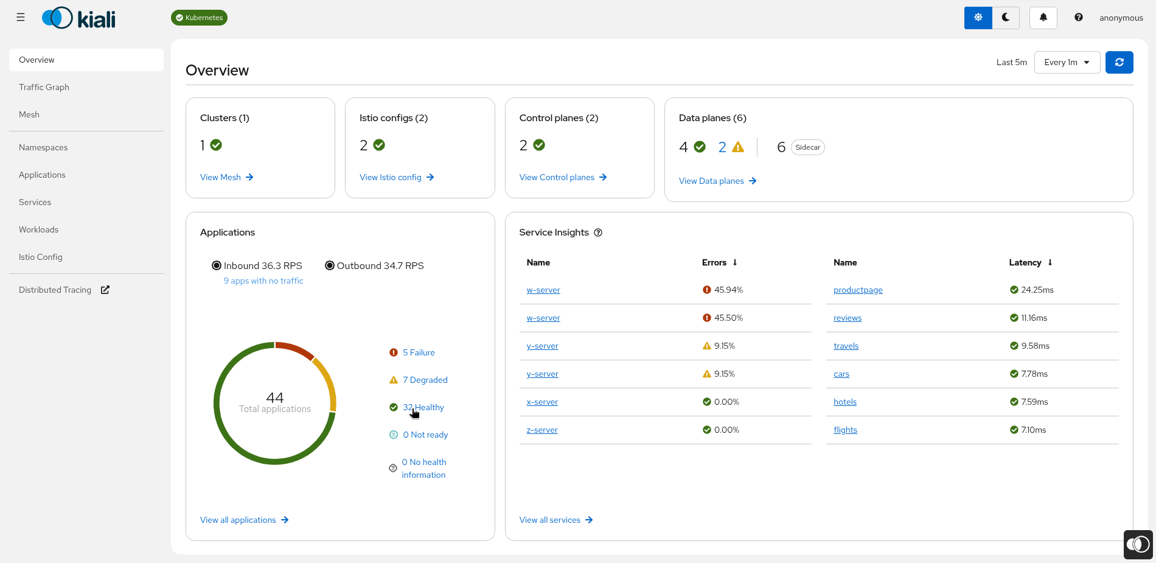Click the Sidecar badge in Data planes
This screenshot has width=1156, height=563.
(807, 147)
